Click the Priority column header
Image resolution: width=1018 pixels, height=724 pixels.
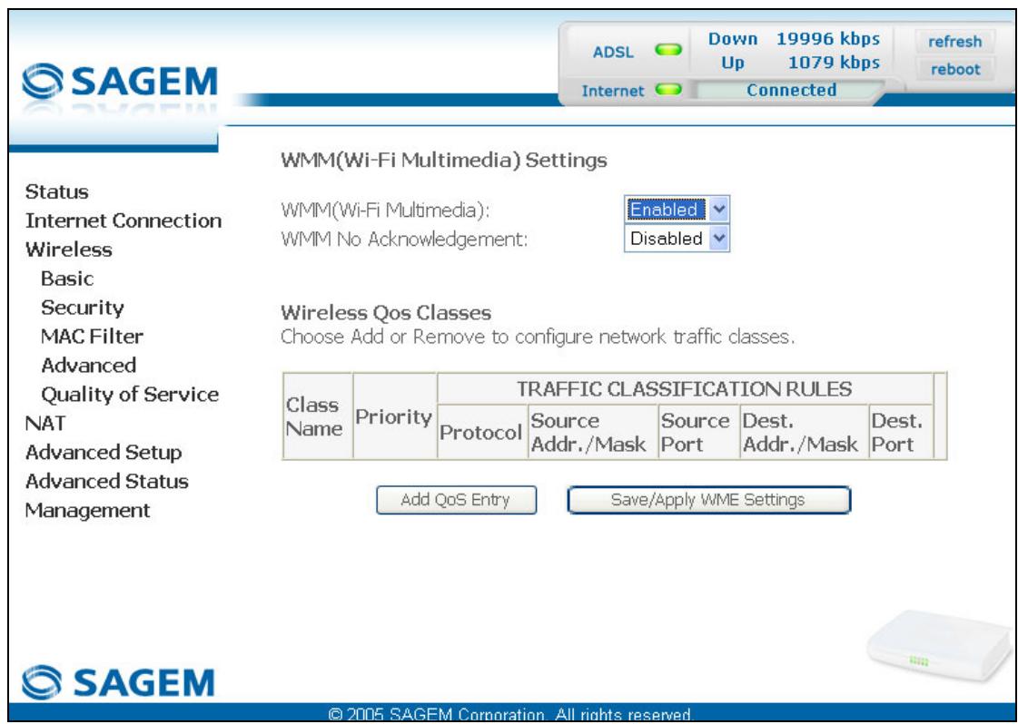tap(393, 416)
